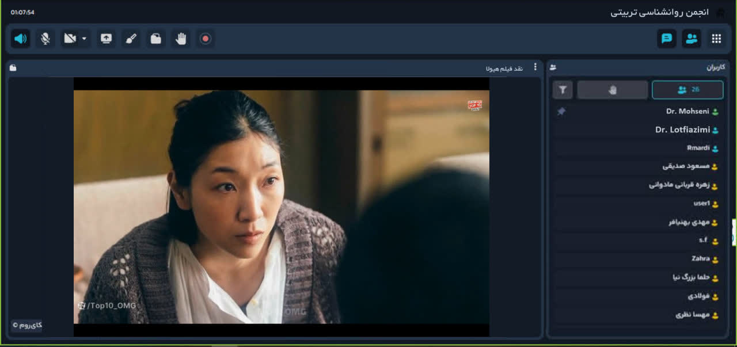The image size is (737, 347).
Task: Open the camera options dropdown arrow
Action: click(85, 39)
